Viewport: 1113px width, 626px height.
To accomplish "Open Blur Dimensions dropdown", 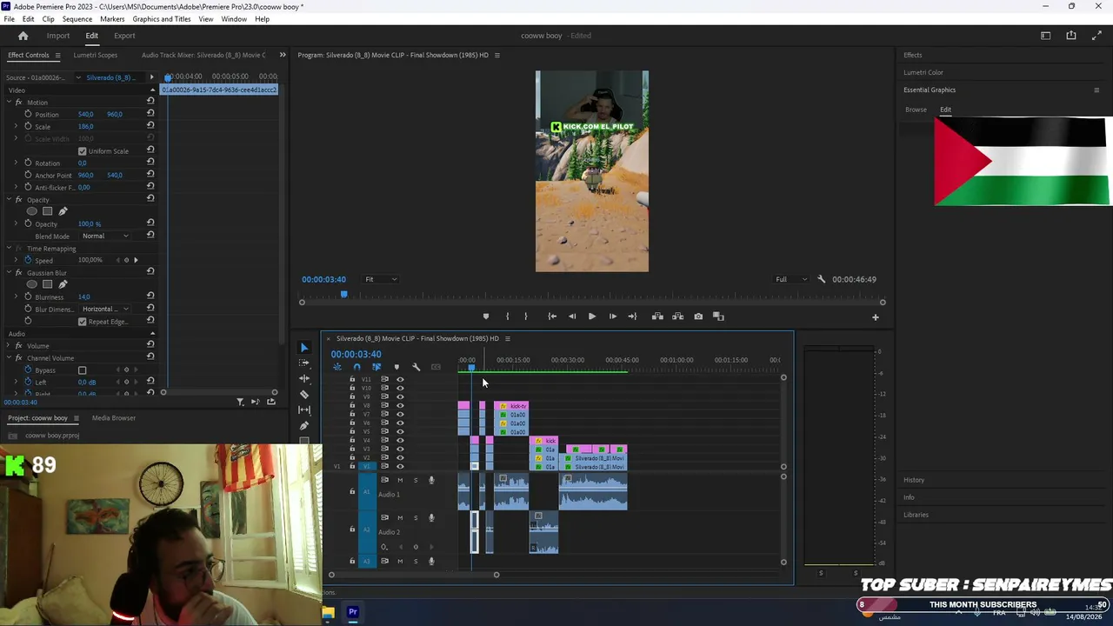I will pos(105,309).
